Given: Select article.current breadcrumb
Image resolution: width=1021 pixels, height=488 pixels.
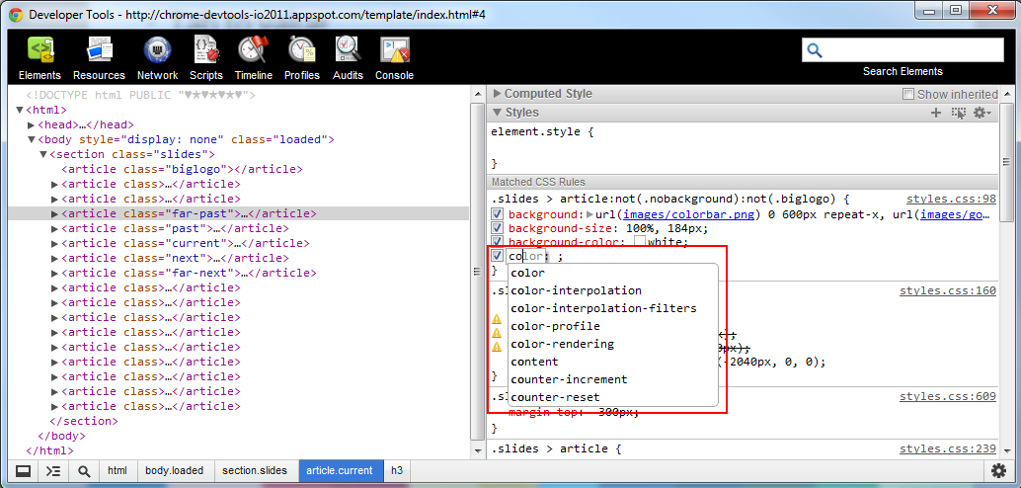Looking at the screenshot, I should [x=340, y=470].
